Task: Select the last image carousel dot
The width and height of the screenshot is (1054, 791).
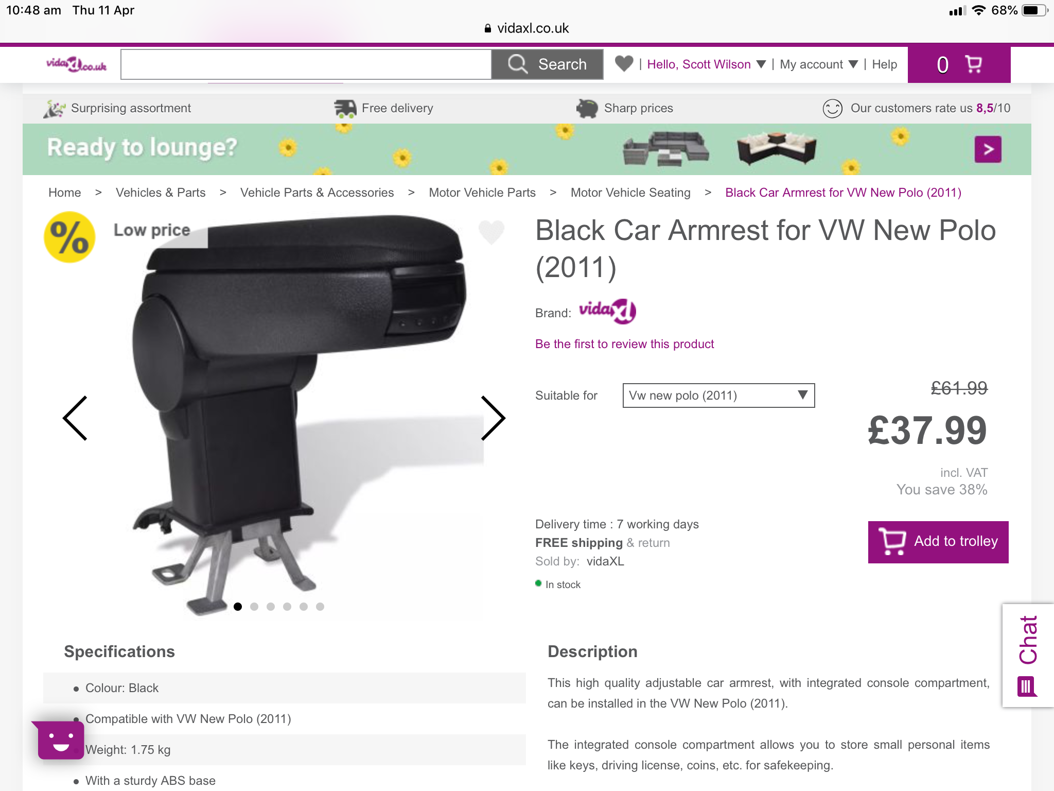Action: [x=320, y=607]
